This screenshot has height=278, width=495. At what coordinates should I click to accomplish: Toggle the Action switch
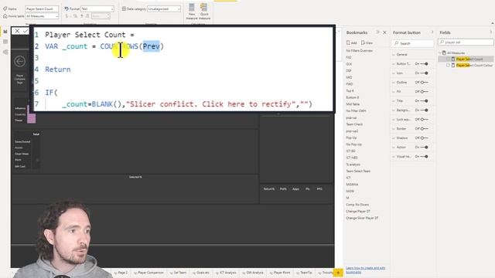click(425, 147)
